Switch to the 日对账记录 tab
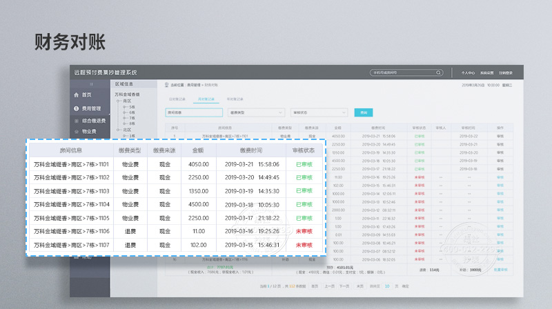The width and height of the screenshot is (552, 309). 177,99
